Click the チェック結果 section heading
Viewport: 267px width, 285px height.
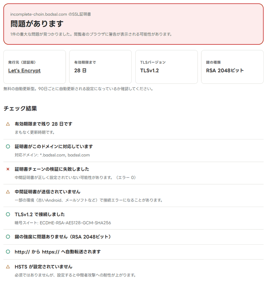(x=20, y=109)
